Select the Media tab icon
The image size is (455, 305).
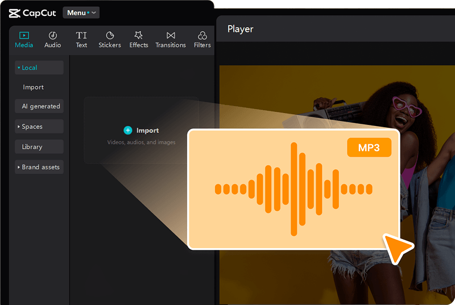24,35
